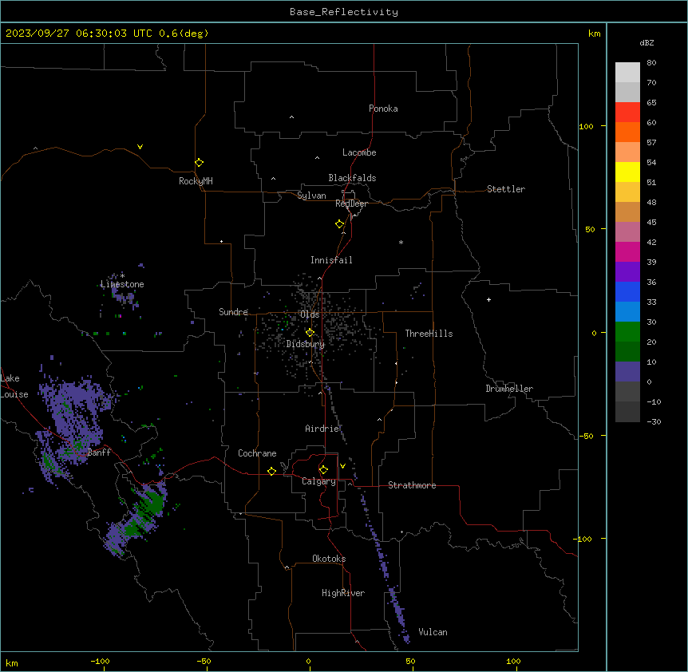Image resolution: width=688 pixels, height=672 pixels.
Task: Click the dBZ legend heading
Action: tap(646, 43)
